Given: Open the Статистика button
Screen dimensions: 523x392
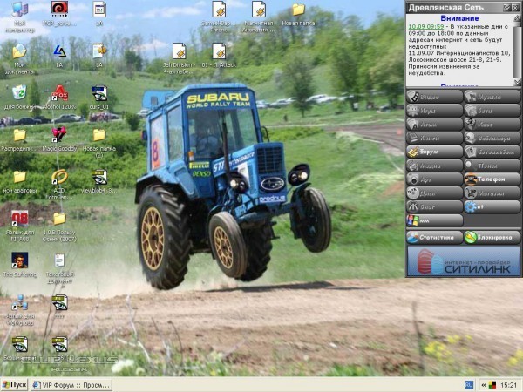Looking at the screenshot, I should (434, 237).
